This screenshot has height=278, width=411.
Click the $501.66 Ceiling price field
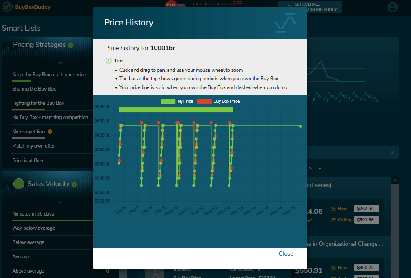[366, 220]
